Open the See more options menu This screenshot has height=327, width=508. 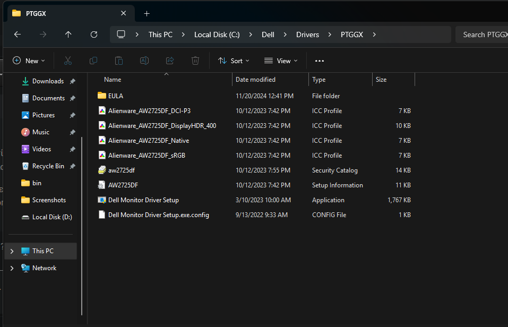(320, 61)
